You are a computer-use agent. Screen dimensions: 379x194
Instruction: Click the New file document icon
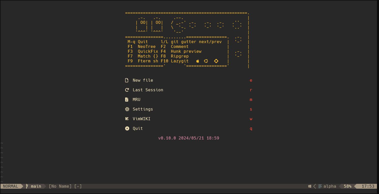point(127,80)
